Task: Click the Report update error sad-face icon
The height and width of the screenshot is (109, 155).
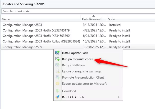Action: click(57, 83)
